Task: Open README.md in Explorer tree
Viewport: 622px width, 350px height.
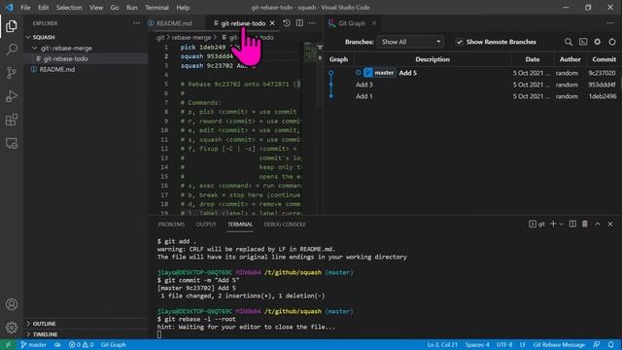Action: coord(57,69)
